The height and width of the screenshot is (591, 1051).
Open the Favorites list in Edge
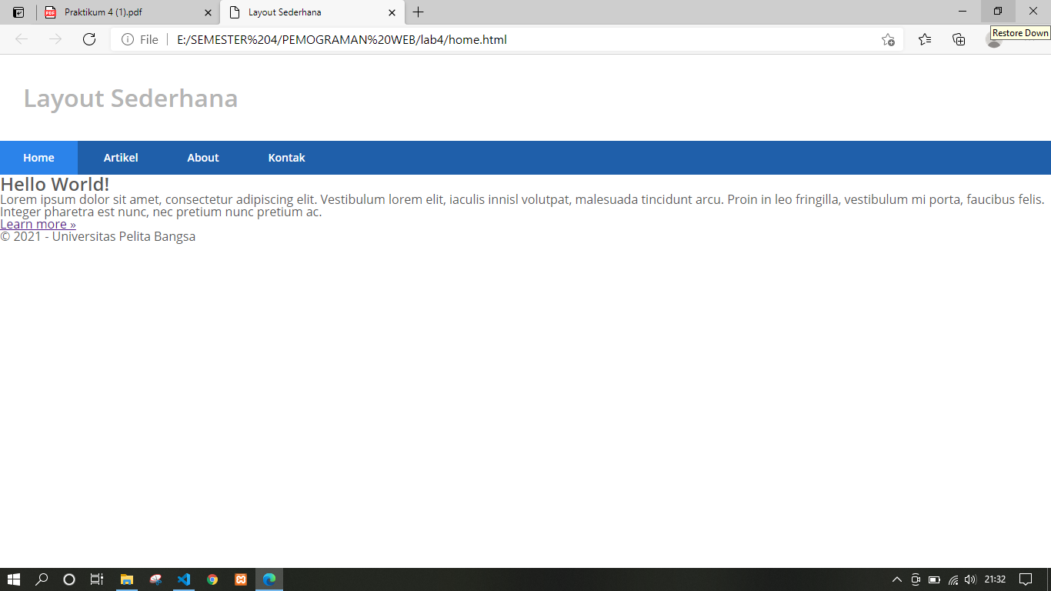pos(924,39)
